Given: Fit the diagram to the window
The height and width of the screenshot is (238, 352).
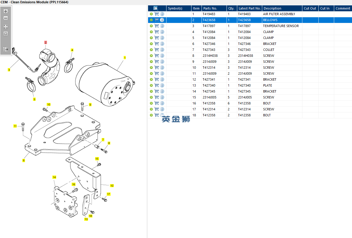Looking at the screenshot, I should [x=6, y=34].
